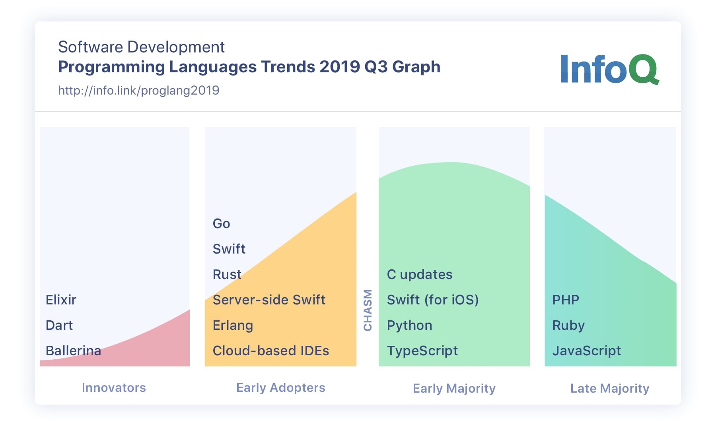Select the Ballerina language label
This screenshot has width=716, height=430.
click(73, 351)
